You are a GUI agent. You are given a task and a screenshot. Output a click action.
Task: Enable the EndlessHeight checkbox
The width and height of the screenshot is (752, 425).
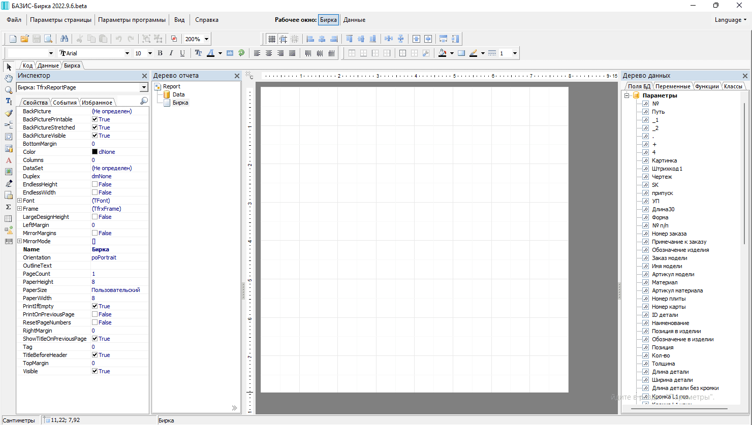click(x=95, y=184)
